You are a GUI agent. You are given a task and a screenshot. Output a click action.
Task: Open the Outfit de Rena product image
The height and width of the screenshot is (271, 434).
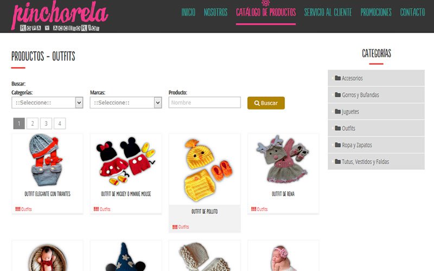click(x=283, y=159)
